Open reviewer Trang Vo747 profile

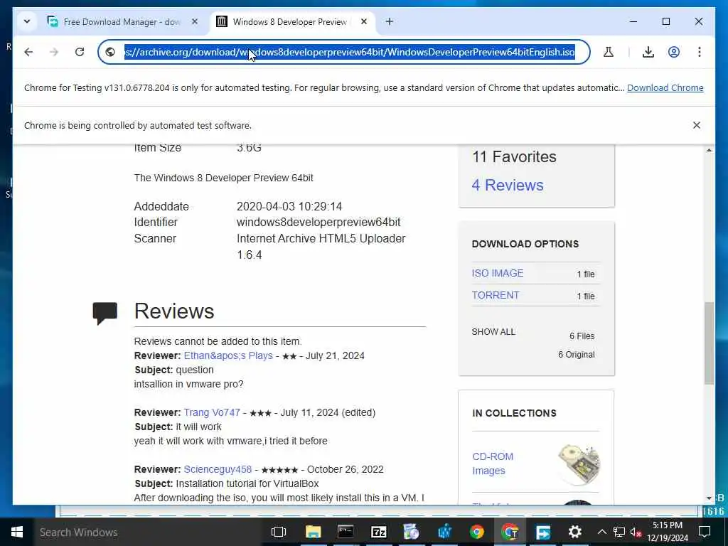(x=212, y=412)
